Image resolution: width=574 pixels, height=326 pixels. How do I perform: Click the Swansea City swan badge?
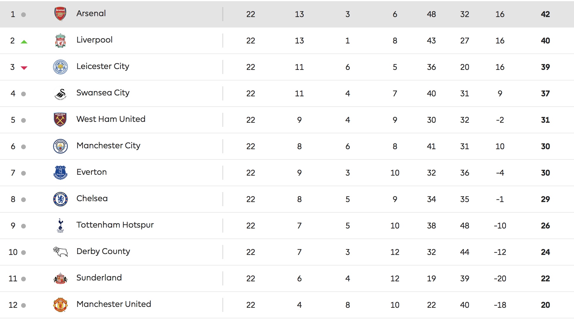click(x=60, y=94)
